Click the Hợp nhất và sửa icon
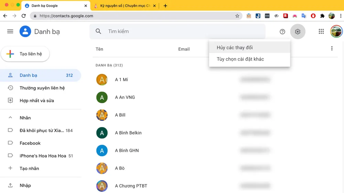344x193 pixels. (10, 100)
